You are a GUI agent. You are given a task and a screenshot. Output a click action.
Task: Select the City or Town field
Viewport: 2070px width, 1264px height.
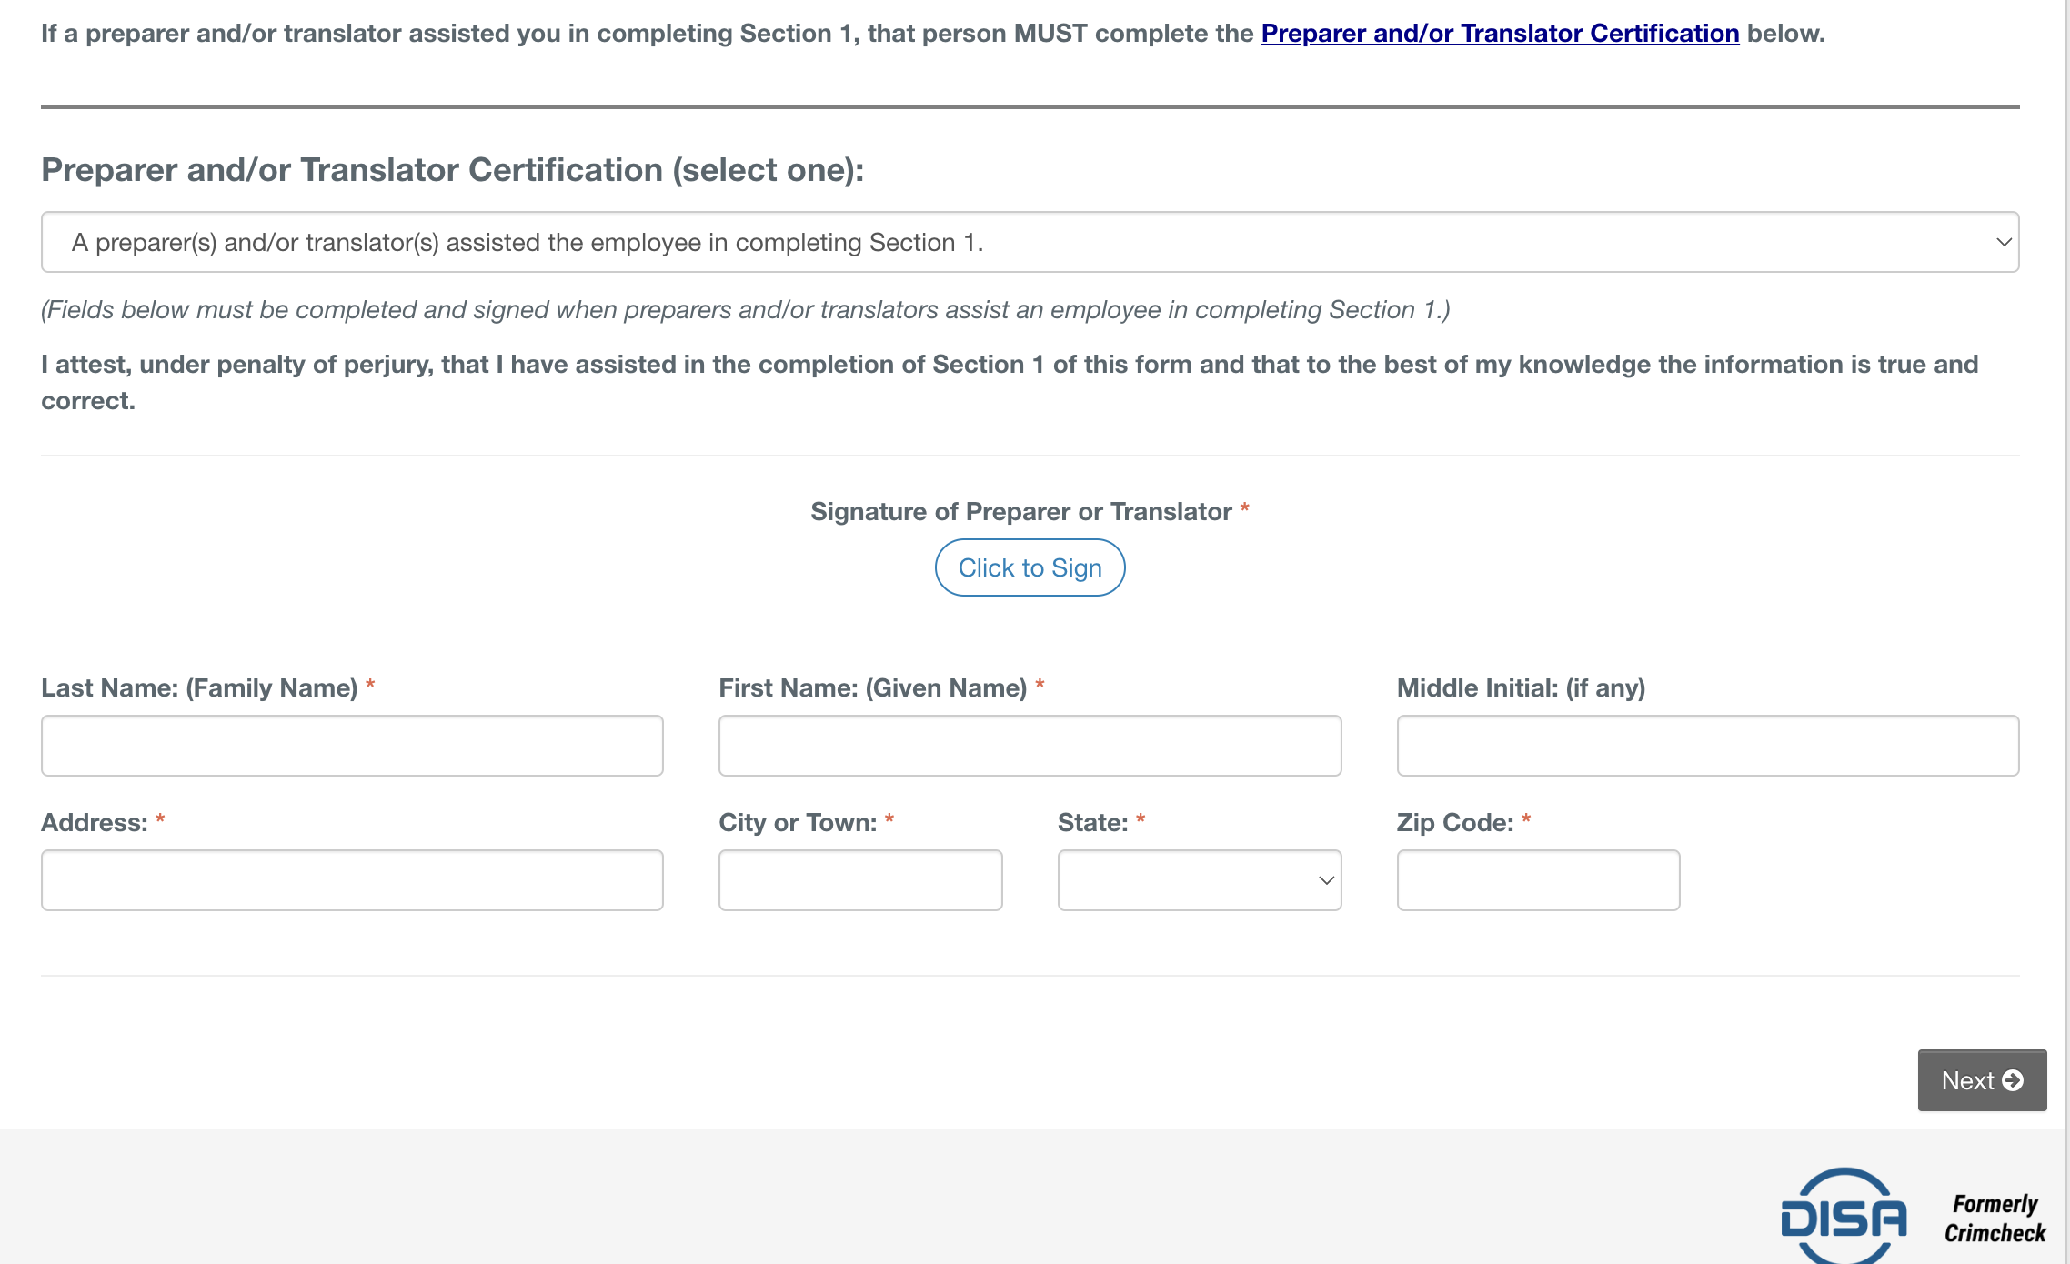(x=859, y=880)
